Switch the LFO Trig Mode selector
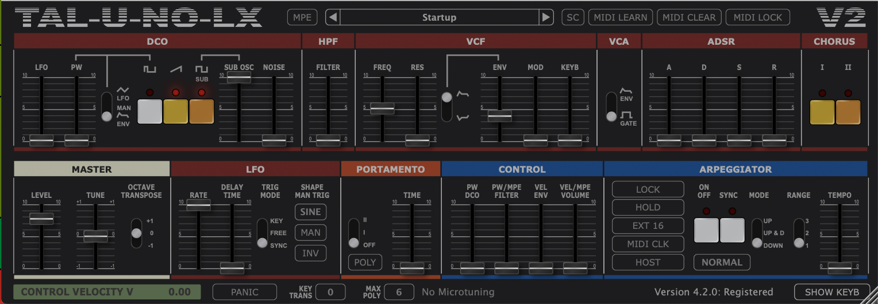The image size is (878, 304). click(262, 233)
